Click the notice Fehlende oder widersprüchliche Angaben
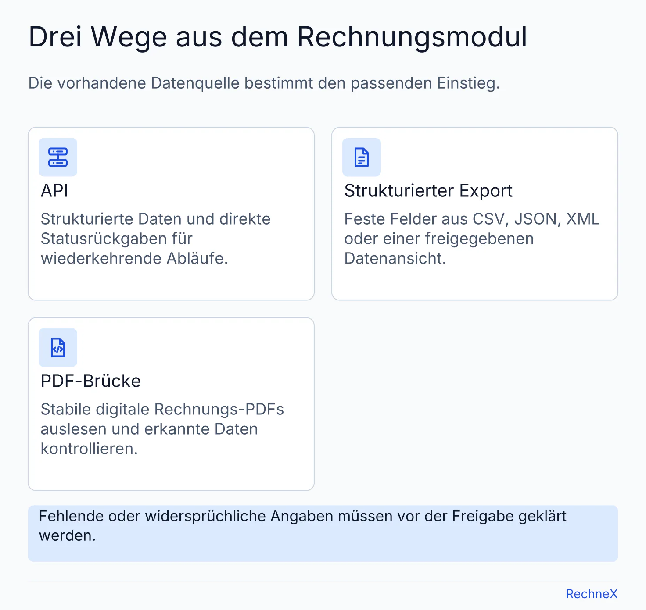 click(x=323, y=534)
